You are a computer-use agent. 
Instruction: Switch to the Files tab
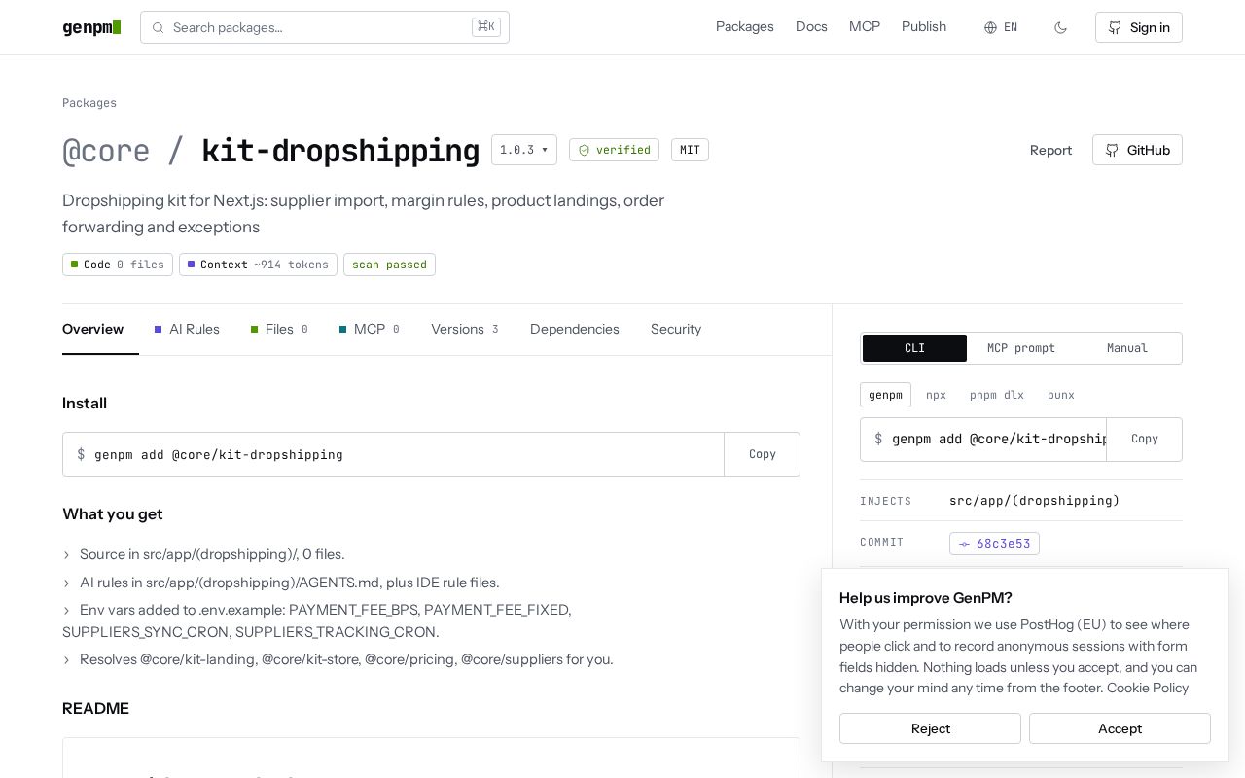[279, 329]
